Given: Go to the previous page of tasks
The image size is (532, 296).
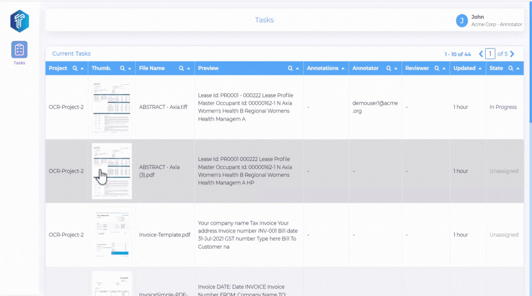Looking at the screenshot, I should point(481,54).
